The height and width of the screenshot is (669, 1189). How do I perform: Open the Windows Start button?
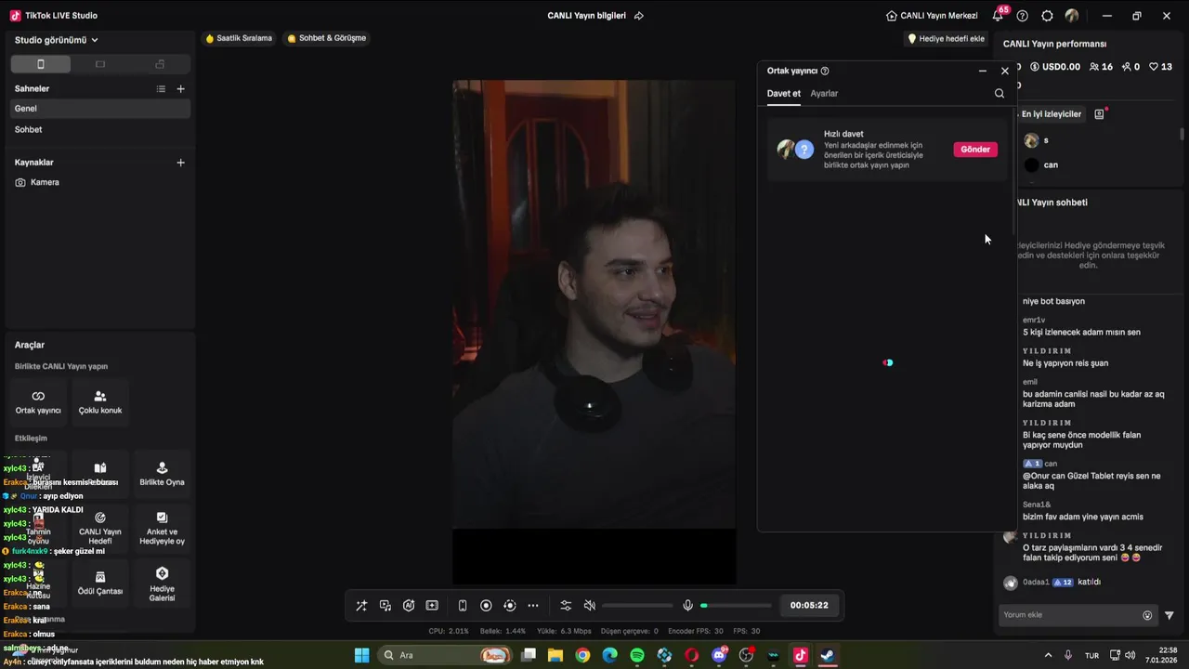click(361, 655)
